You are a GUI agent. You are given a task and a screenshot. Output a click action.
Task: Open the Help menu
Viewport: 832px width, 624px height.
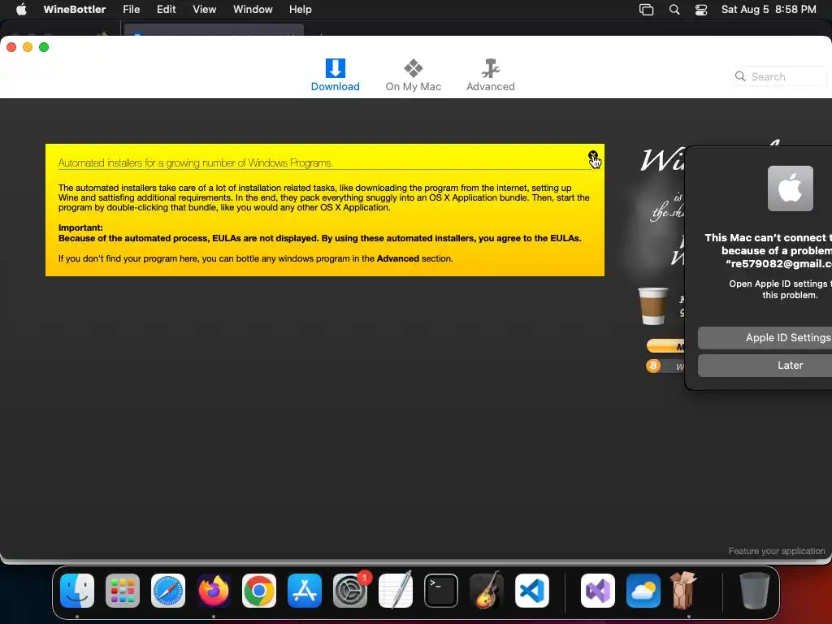pos(301,10)
